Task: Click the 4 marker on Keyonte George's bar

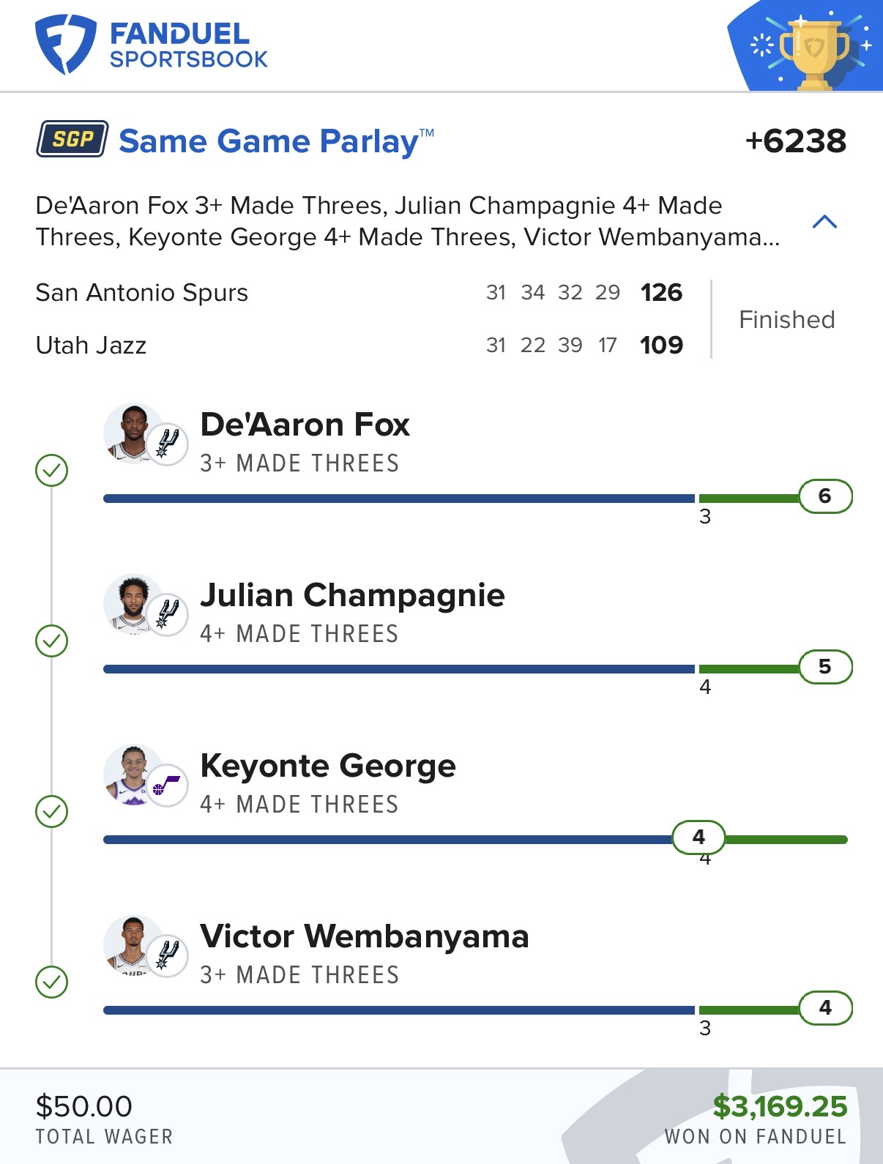Action: 698,837
